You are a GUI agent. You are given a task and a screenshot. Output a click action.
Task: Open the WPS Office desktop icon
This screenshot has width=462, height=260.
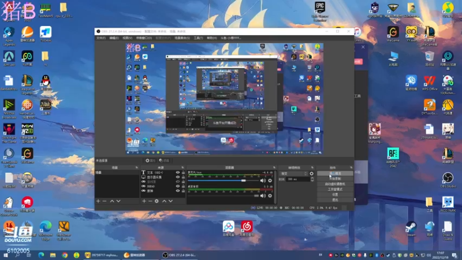tap(429, 83)
